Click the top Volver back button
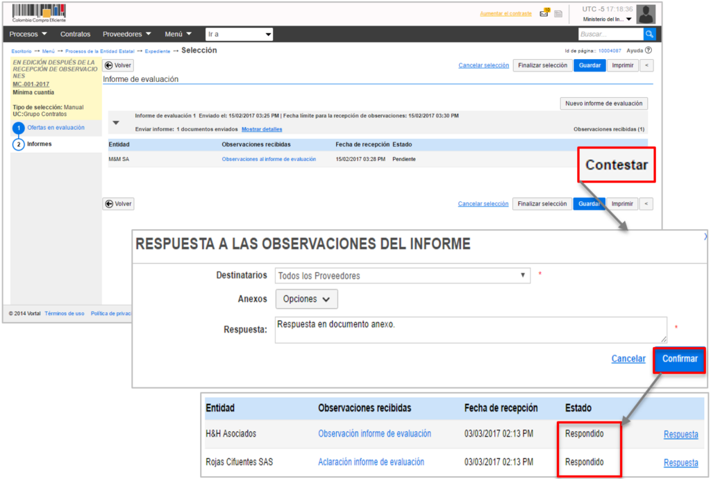The width and height of the screenshot is (711, 479). [118, 65]
